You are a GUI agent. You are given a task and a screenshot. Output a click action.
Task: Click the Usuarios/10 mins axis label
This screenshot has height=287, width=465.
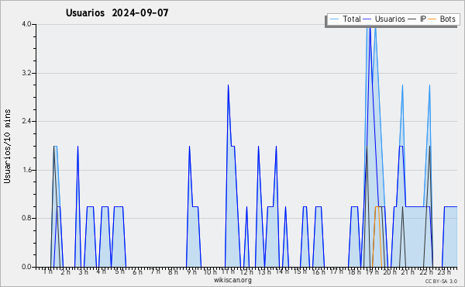coord(7,146)
